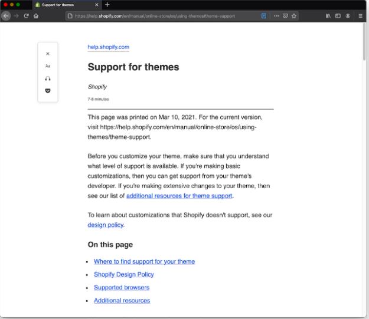Close reader view with the X icon
This screenshot has height=319, width=369.
click(x=48, y=54)
